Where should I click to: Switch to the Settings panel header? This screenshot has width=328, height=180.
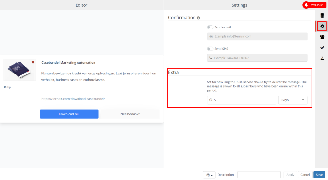point(239,5)
